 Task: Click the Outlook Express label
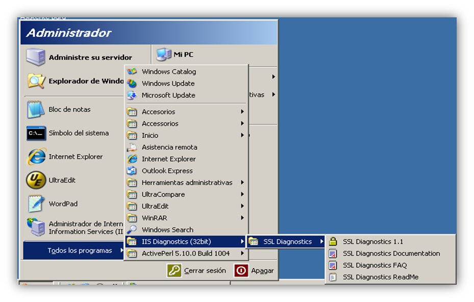(x=167, y=171)
